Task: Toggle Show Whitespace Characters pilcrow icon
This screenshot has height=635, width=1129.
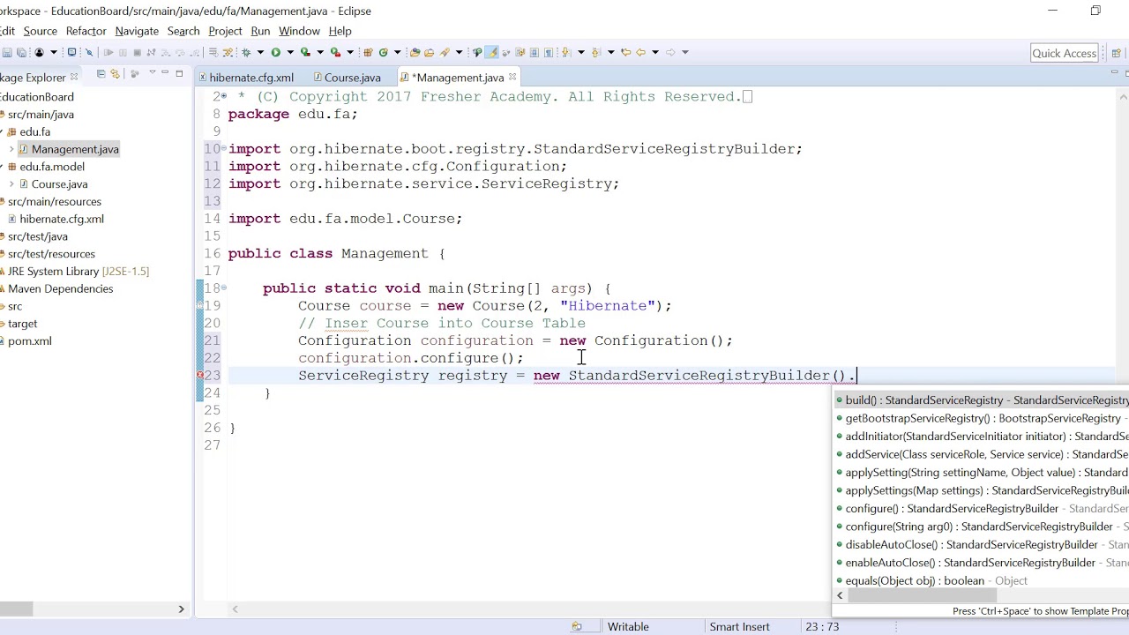Action: [549, 53]
